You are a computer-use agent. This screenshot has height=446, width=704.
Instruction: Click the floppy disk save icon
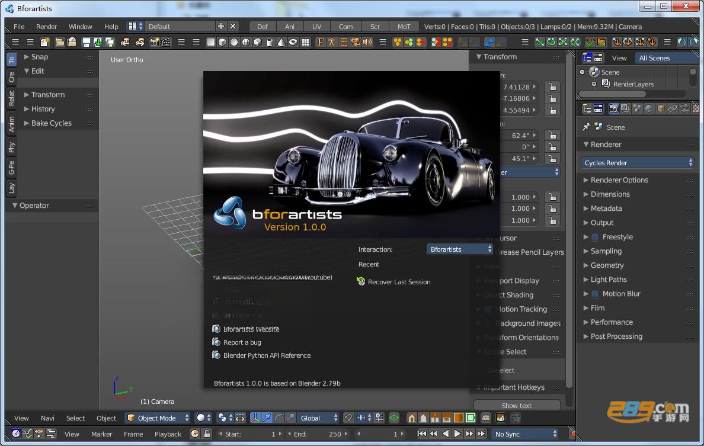pyautogui.click(x=86, y=42)
